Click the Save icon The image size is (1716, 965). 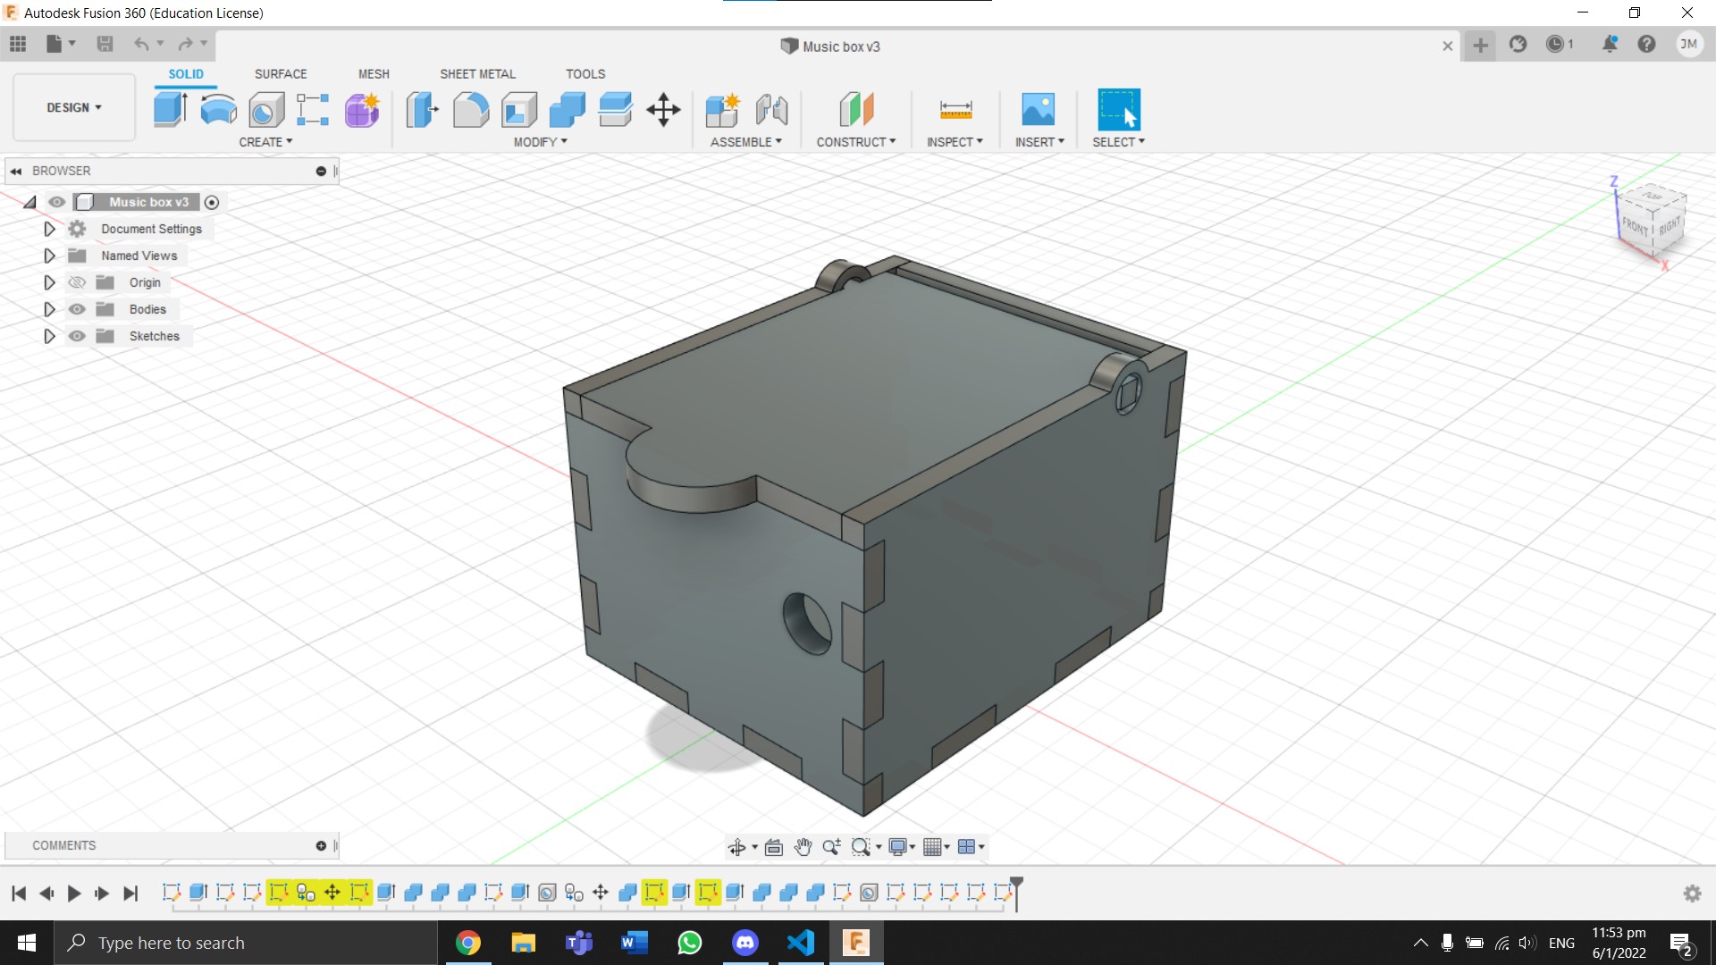tap(105, 44)
